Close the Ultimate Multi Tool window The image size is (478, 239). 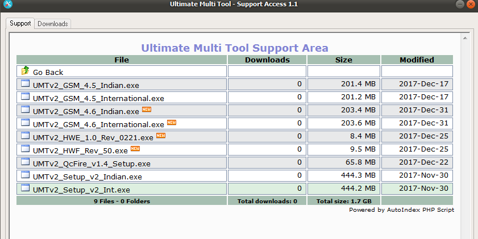pos(471,5)
